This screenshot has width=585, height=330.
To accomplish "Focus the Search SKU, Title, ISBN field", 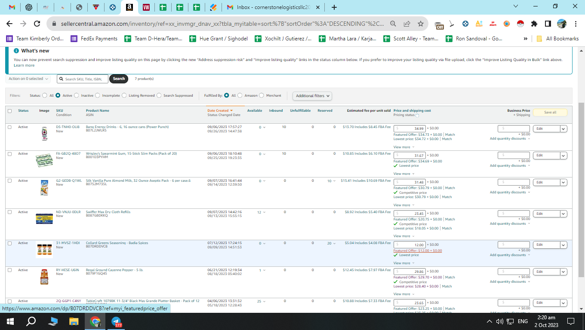I will [83, 79].
